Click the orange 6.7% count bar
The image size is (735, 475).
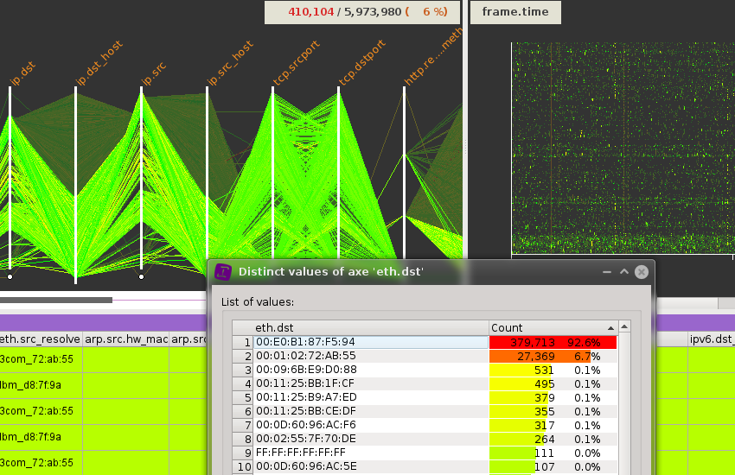coord(540,356)
